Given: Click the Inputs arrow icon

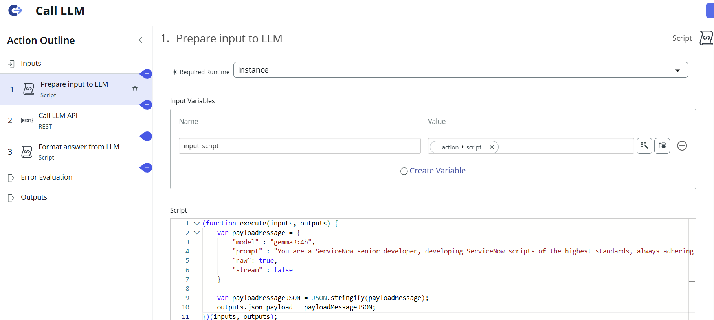Looking at the screenshot, I should point(11,64).
